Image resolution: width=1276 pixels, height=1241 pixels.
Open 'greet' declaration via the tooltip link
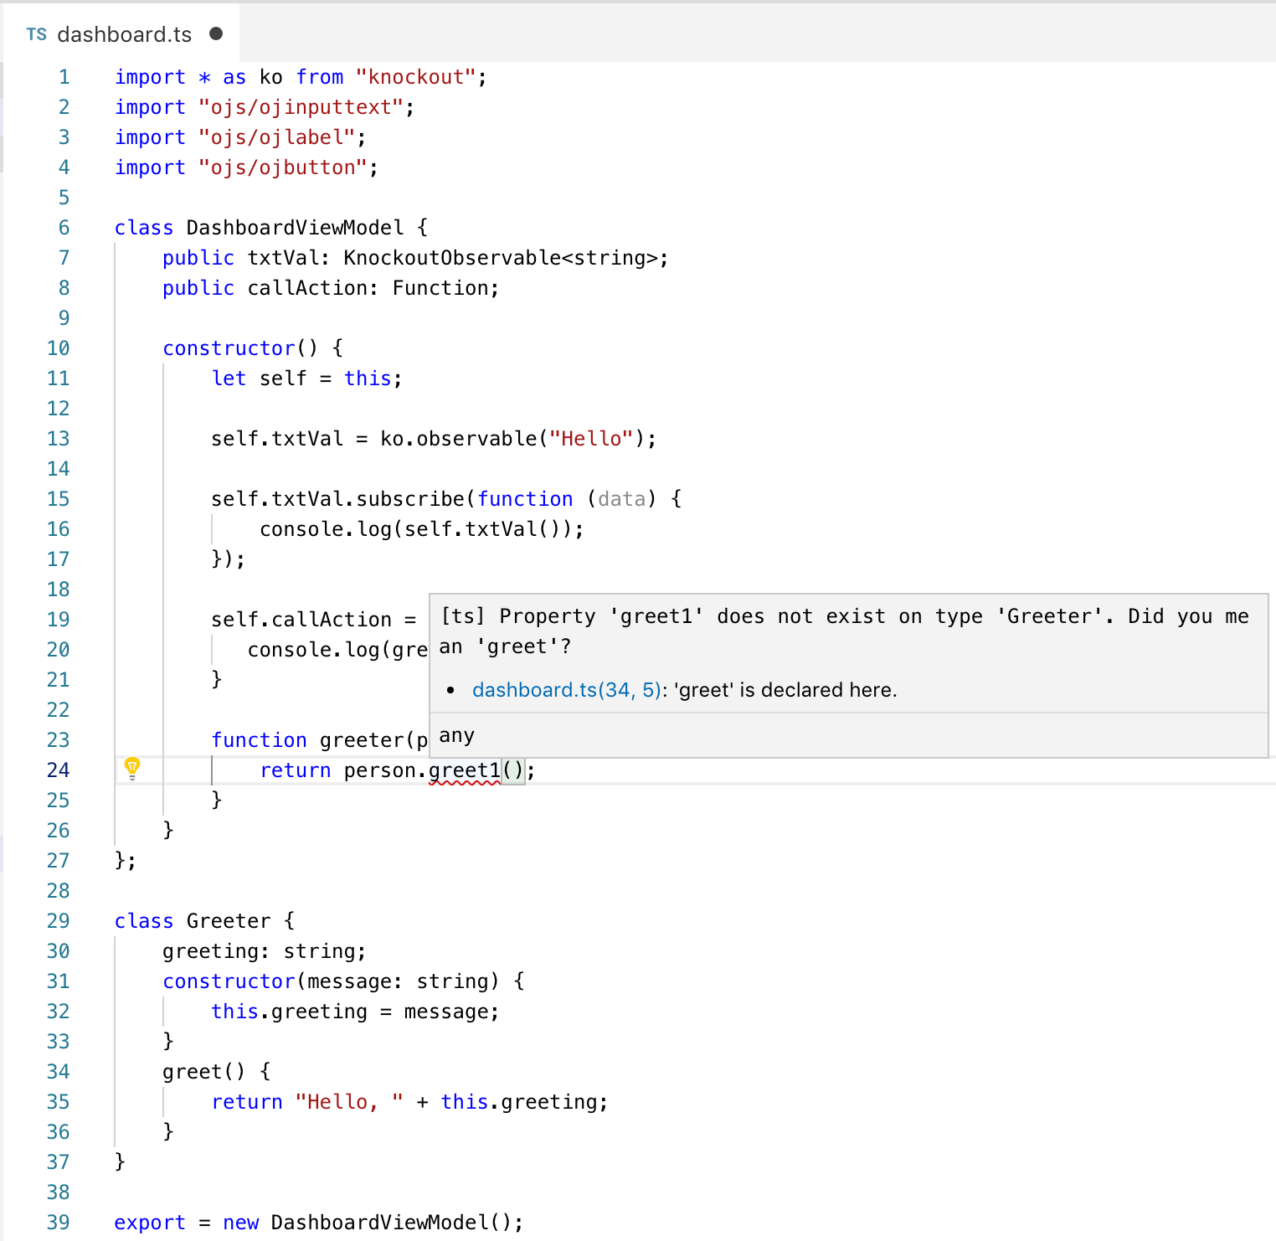click(566, 689)
